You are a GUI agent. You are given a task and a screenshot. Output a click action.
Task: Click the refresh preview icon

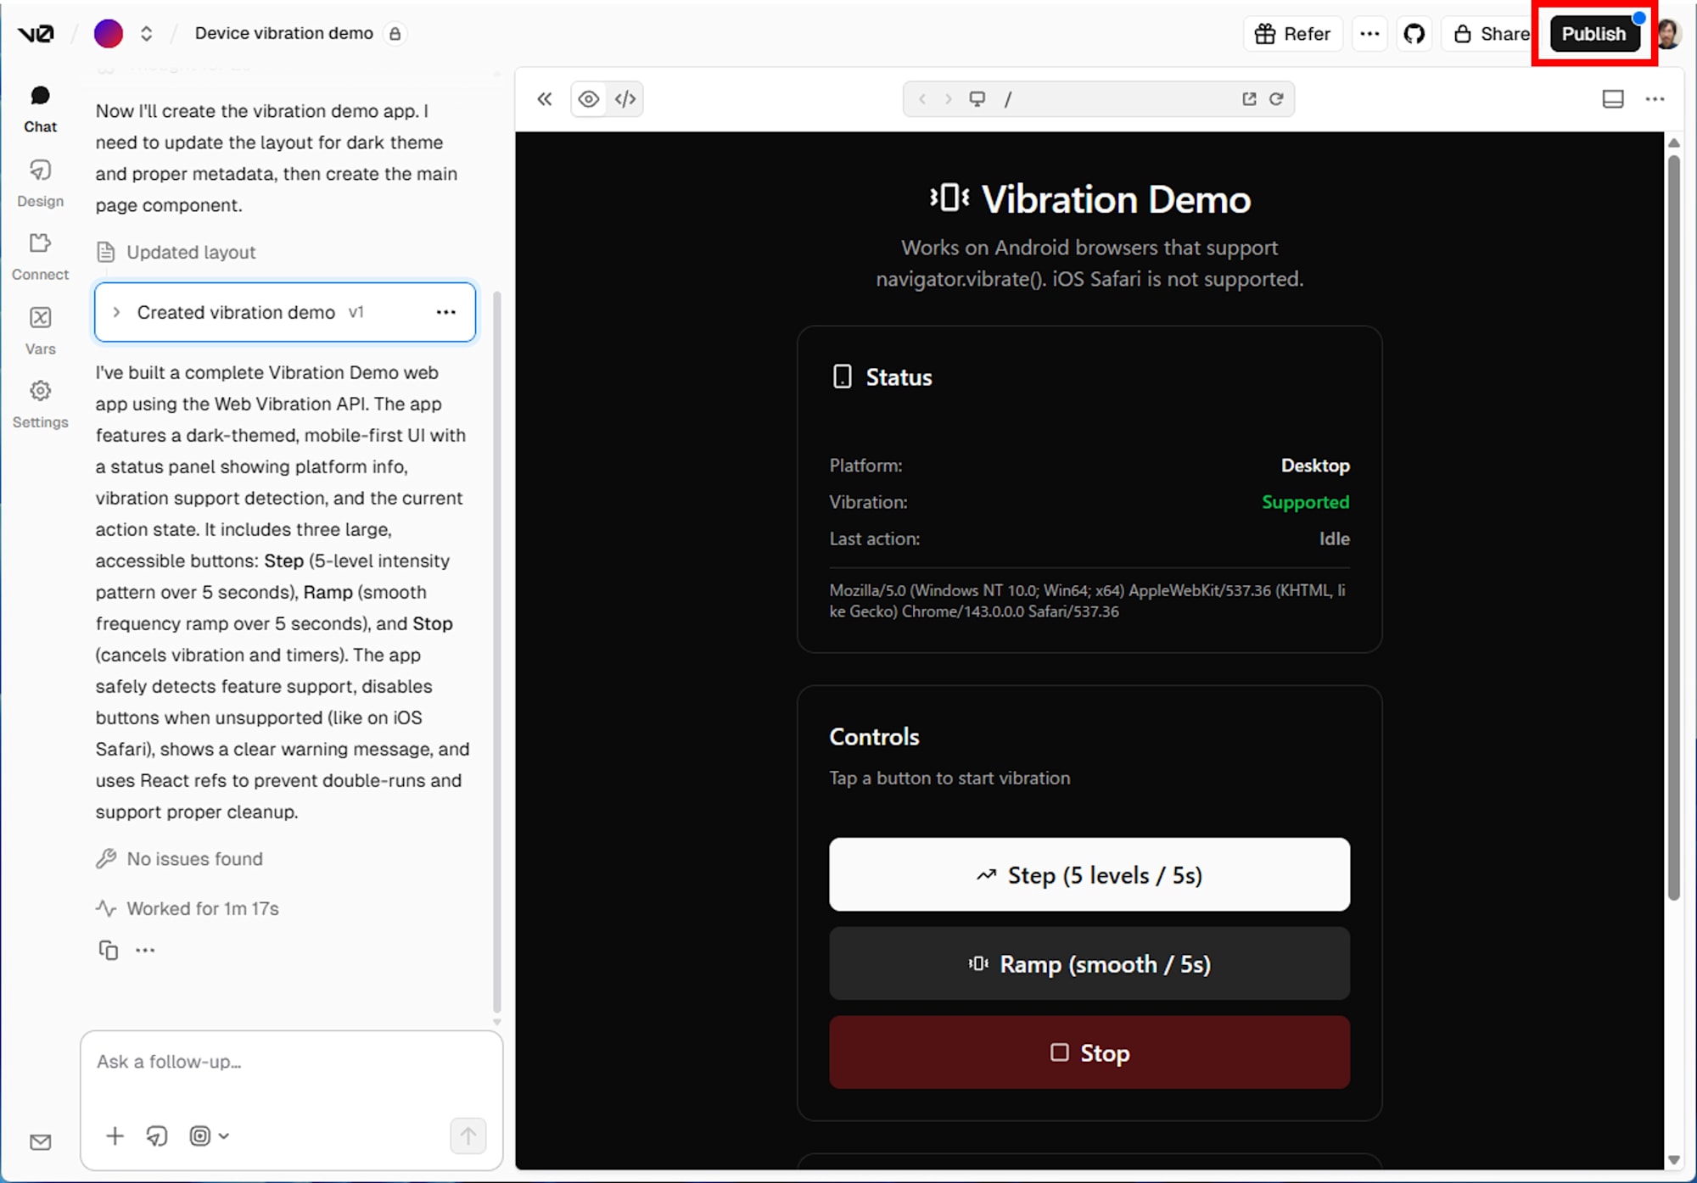[1276, 99]
